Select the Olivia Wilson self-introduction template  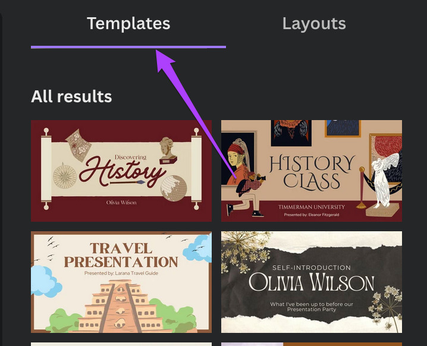(311, 282)
